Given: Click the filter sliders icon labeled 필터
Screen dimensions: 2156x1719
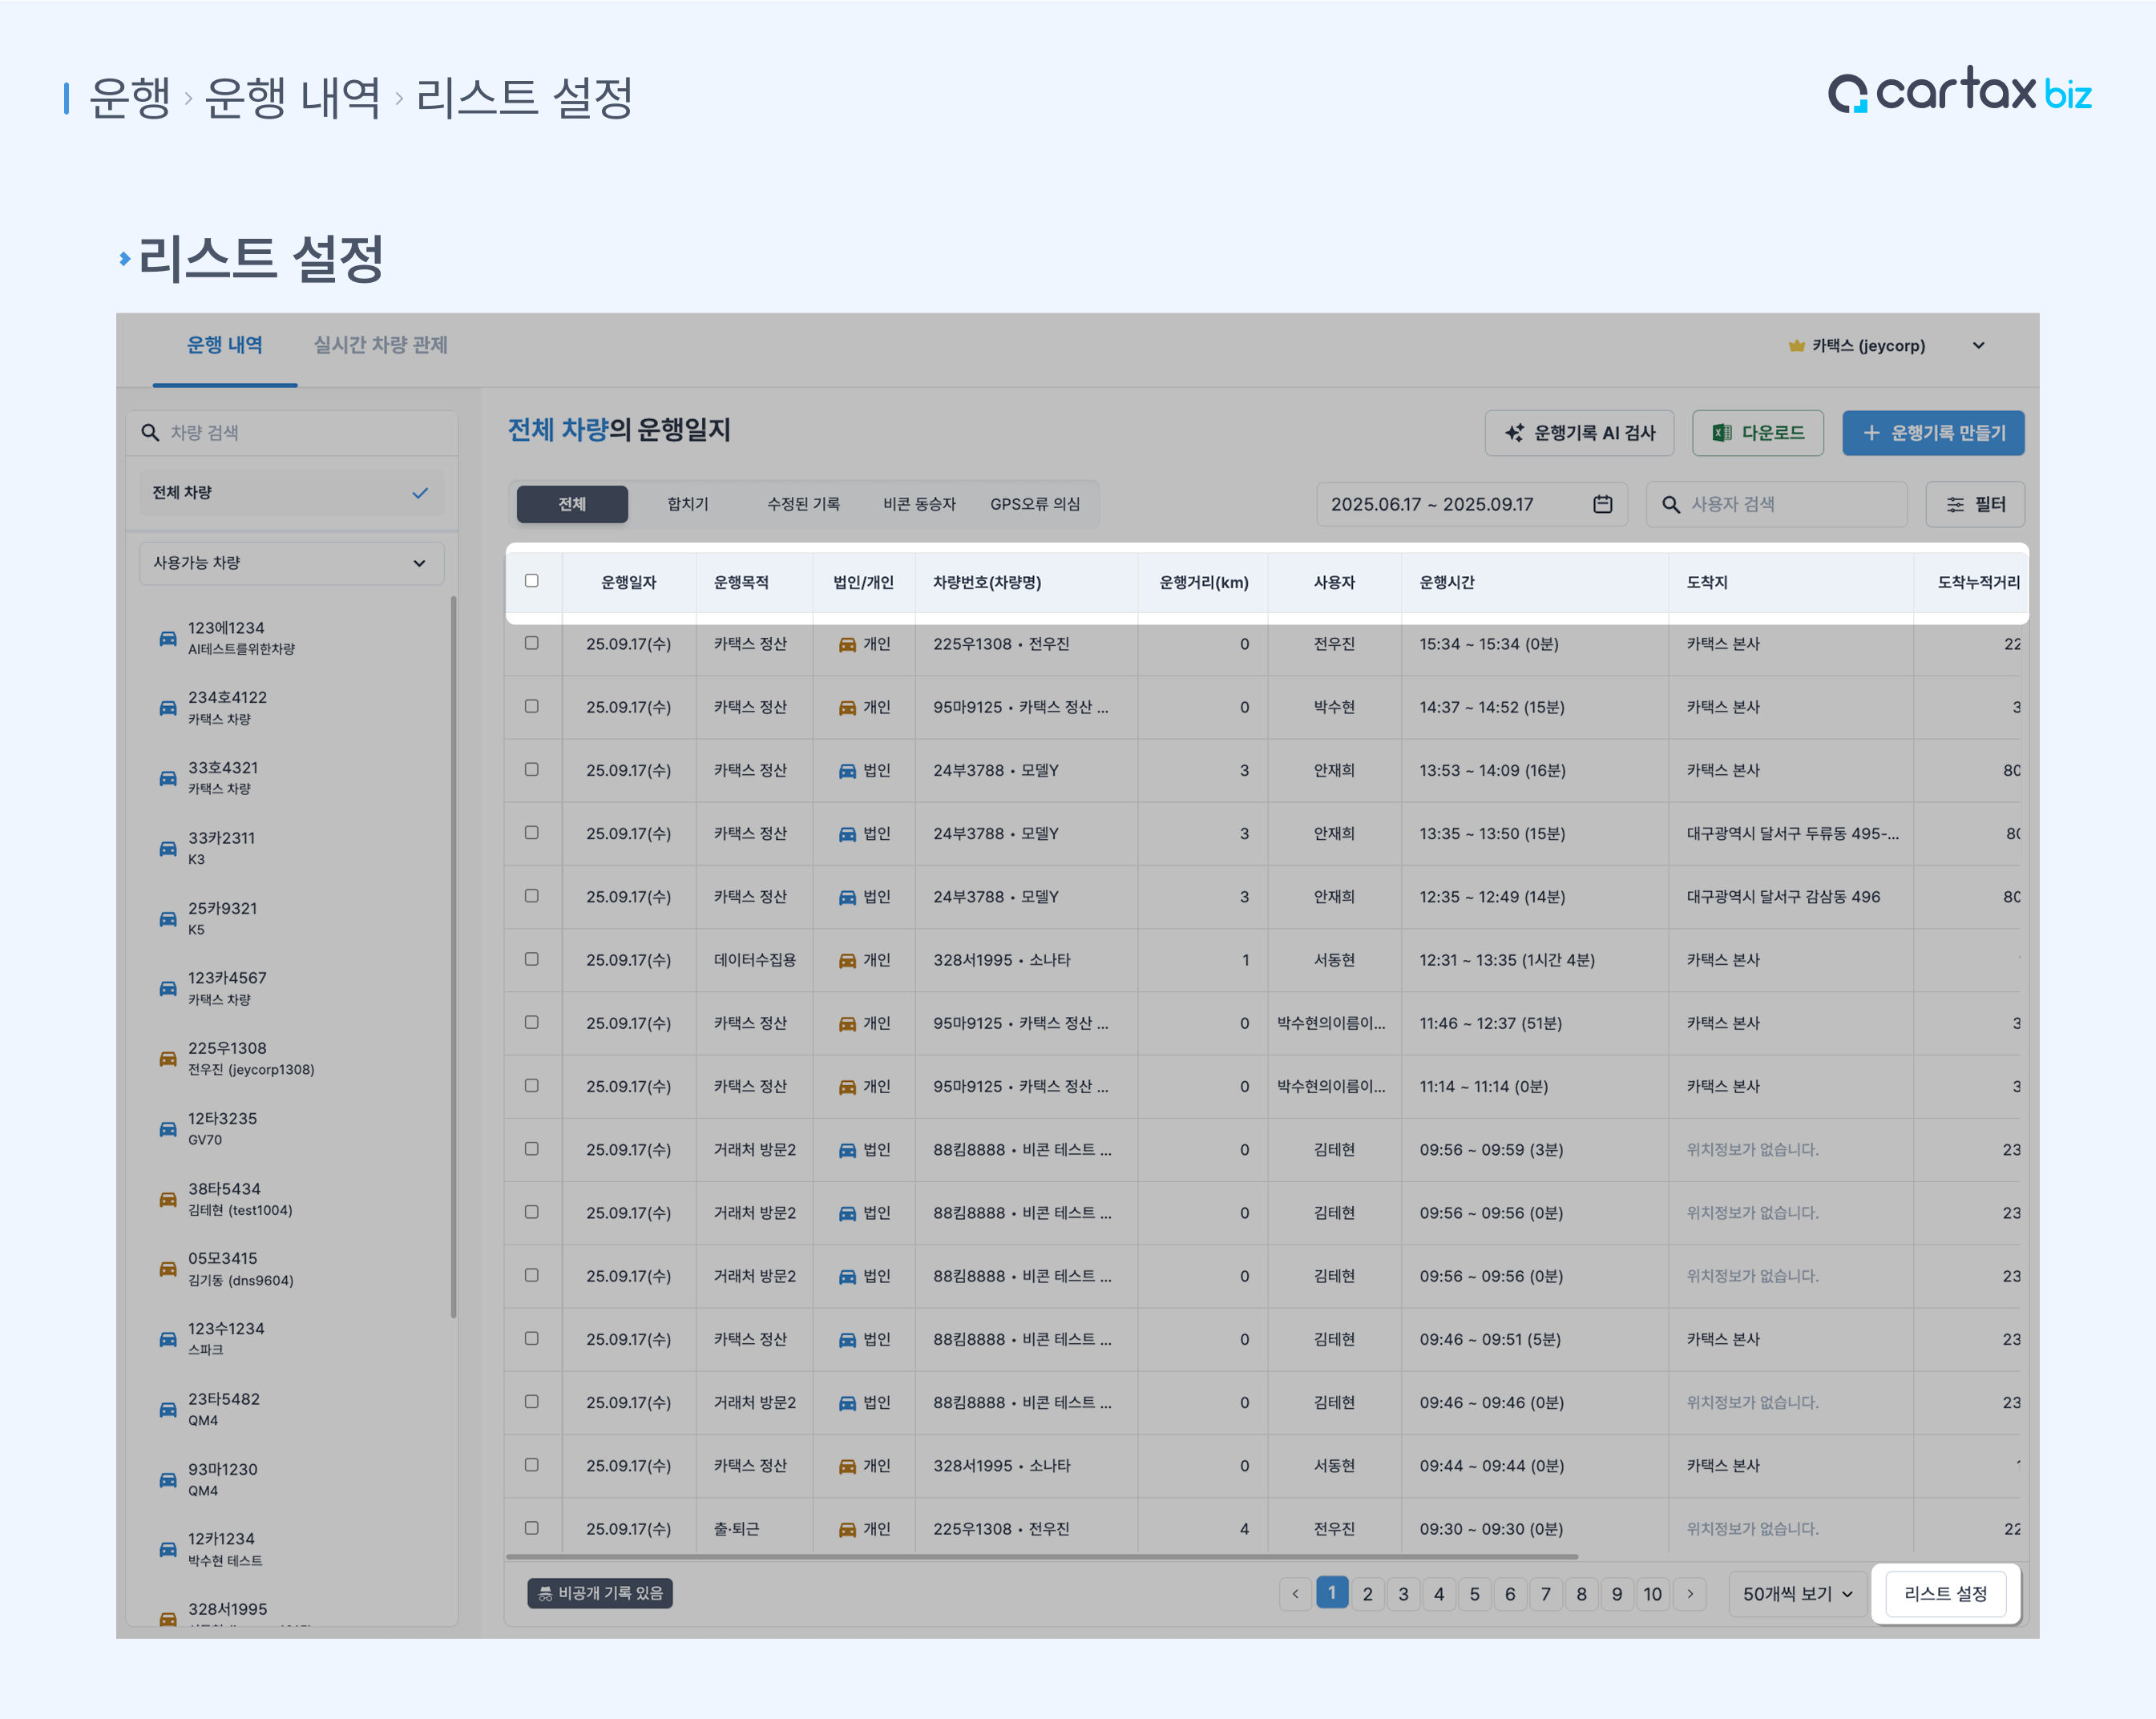Looking at the screenshot, I should (x=1955, y=505).
